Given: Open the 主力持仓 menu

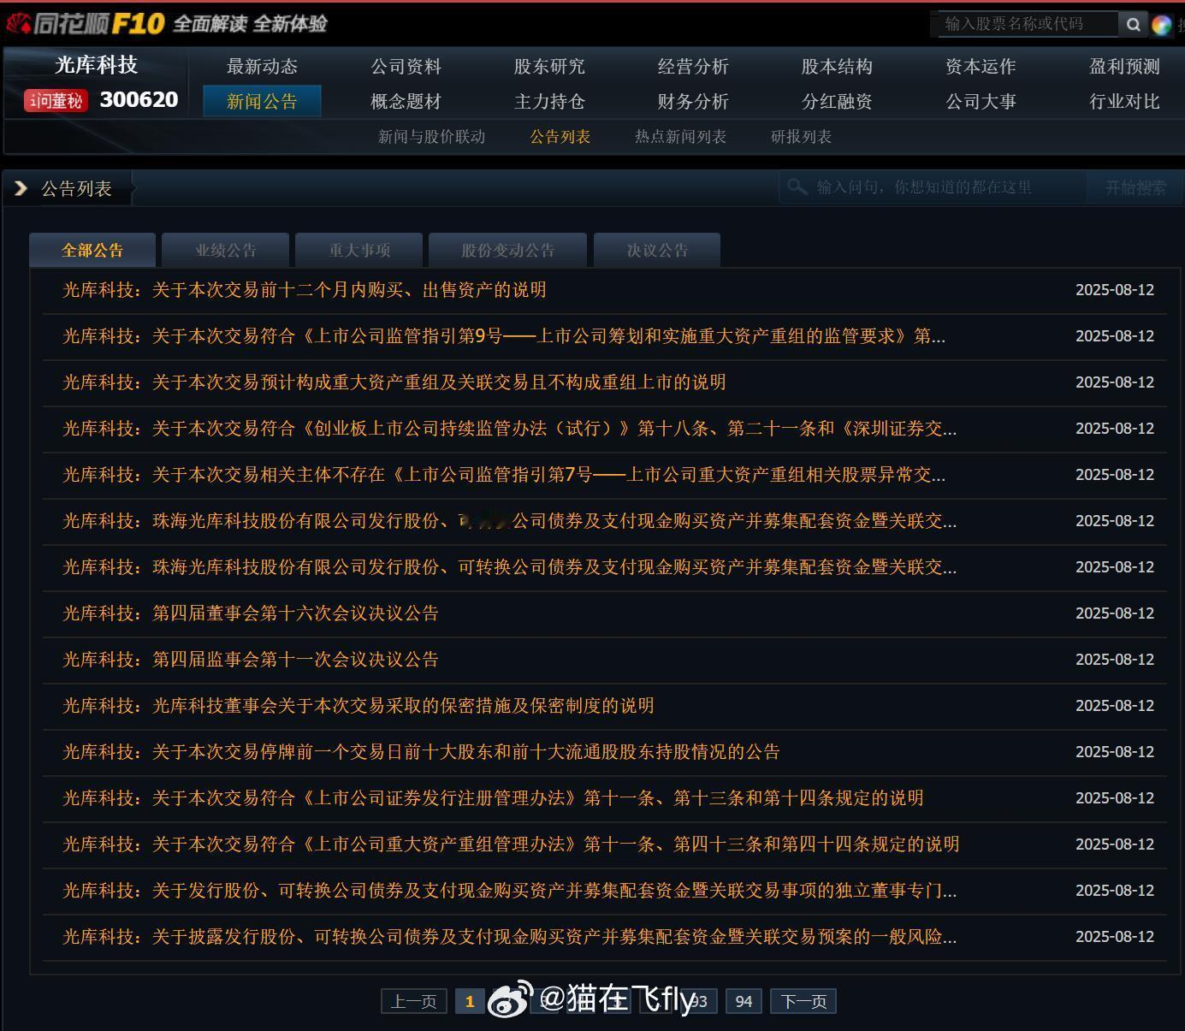Looking at the screenshot, I should (x=549, y=101).
